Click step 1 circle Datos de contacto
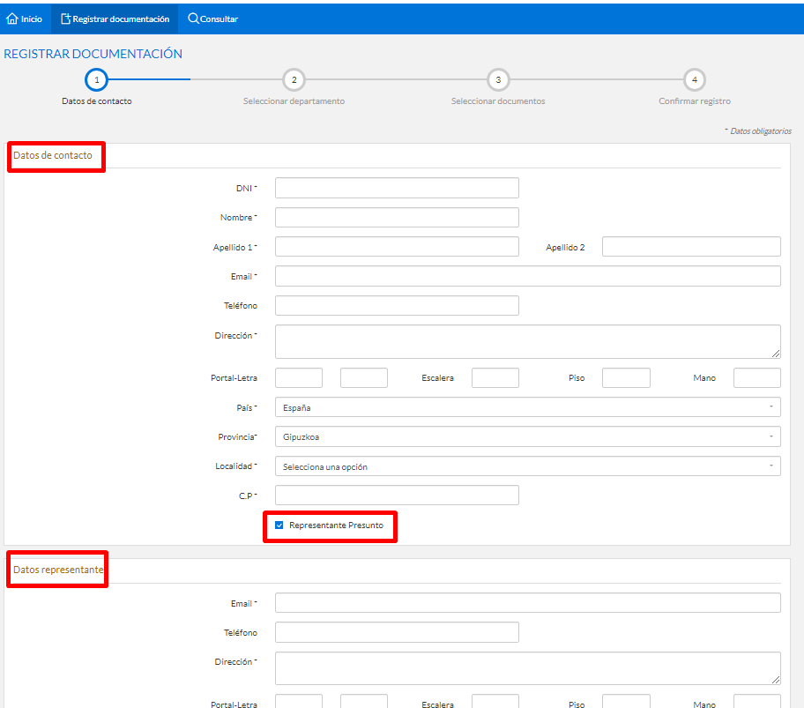Image resolution: width=804 pixels, height=708 pixels. [96, 79]
